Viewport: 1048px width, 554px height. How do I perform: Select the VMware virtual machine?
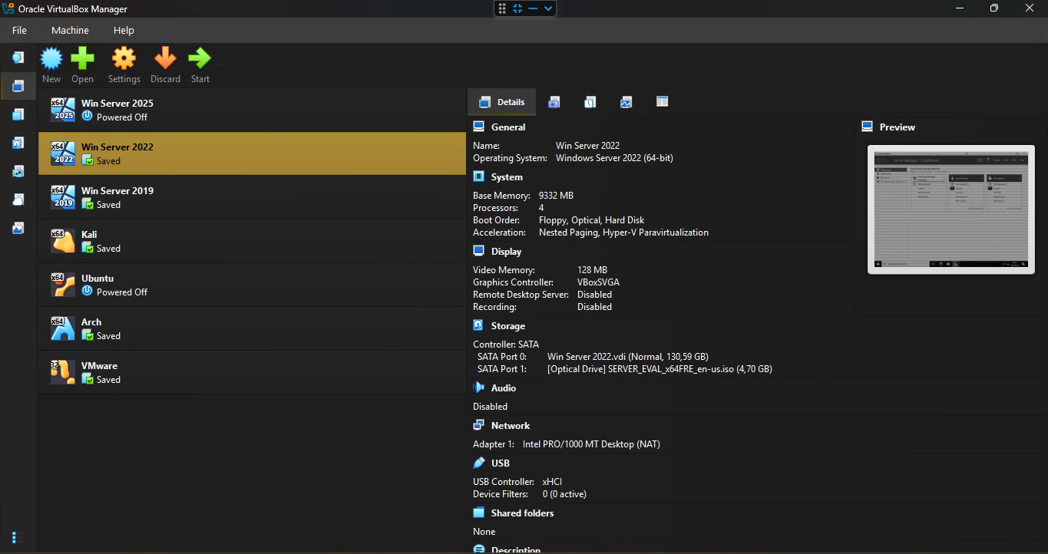(x=252, y=372)
